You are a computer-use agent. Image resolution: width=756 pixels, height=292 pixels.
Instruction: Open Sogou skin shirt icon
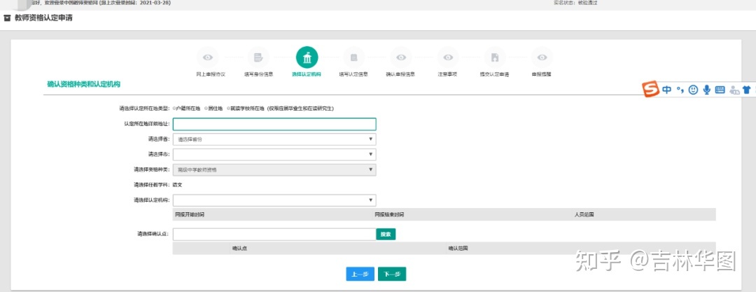(747, 90)
